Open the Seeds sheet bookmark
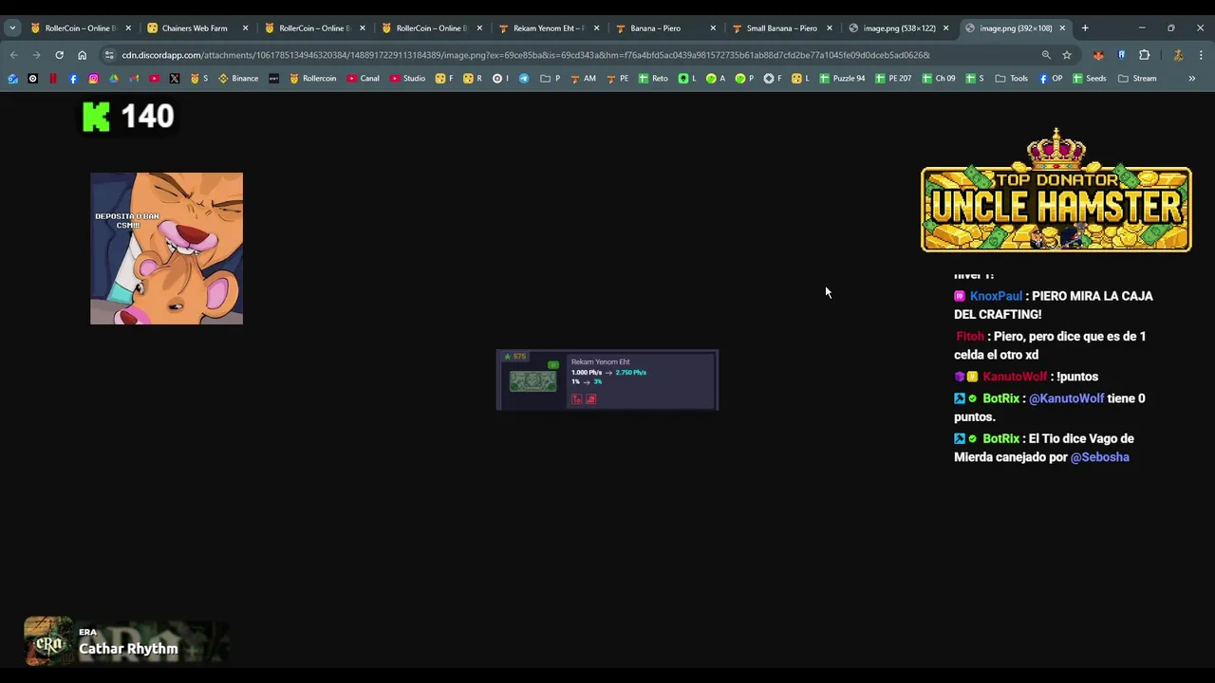The width and height of the screenshot is (1215, 683). coord(1090,79)
